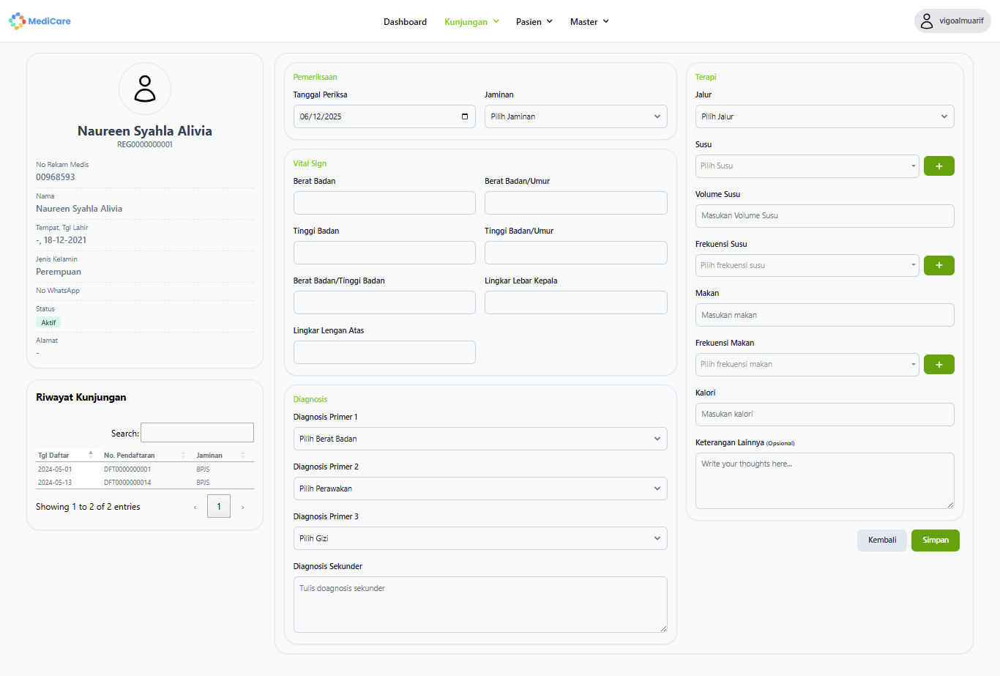Click medical record number 00968593

(56, 177)
